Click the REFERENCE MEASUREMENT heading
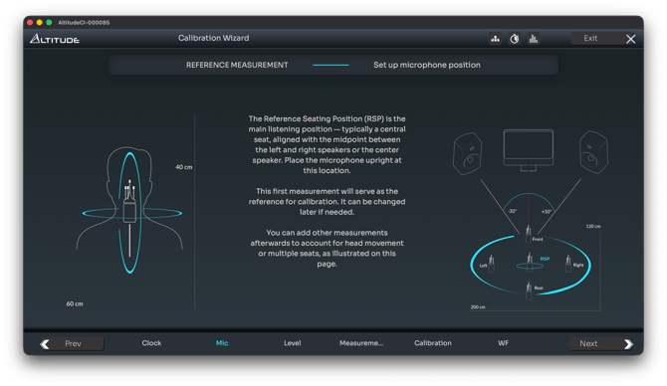667x386 pixels. pyautogui.click(x=237, y=65)
